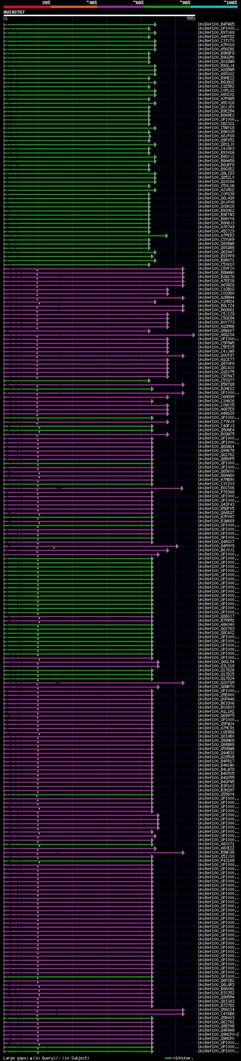Select hit label UniRef100_Q8S1J0

coord(216,144)
